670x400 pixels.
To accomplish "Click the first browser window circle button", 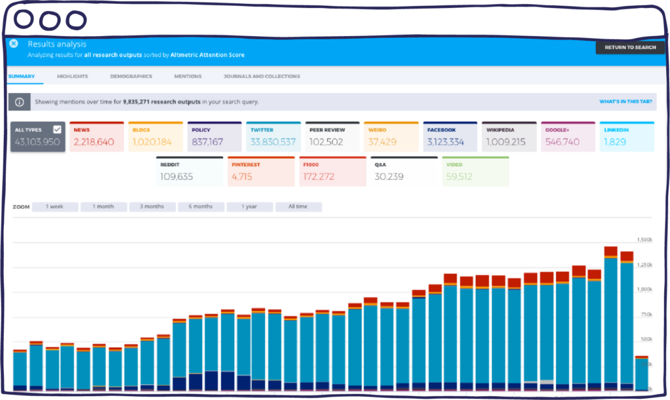I will click(24, 19).
